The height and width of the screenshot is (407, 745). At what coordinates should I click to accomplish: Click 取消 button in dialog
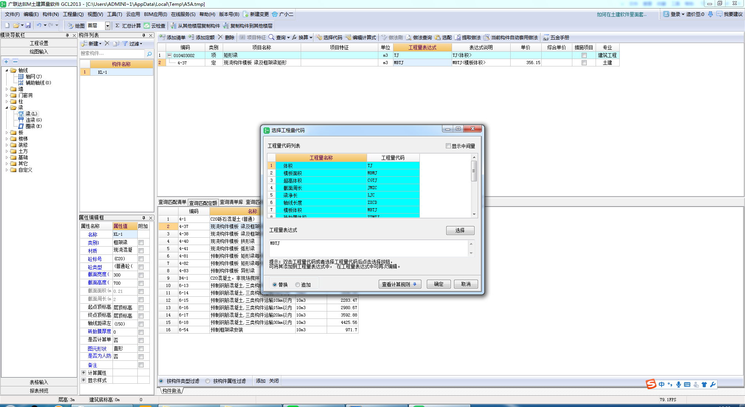coord(466,284)
